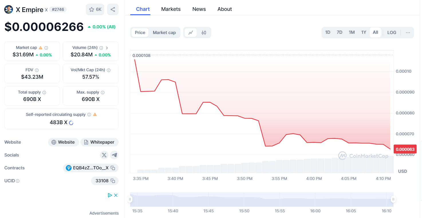Select Price chart toggle
This screenshot has width=422, height=218.
click(x=140, y=33)
